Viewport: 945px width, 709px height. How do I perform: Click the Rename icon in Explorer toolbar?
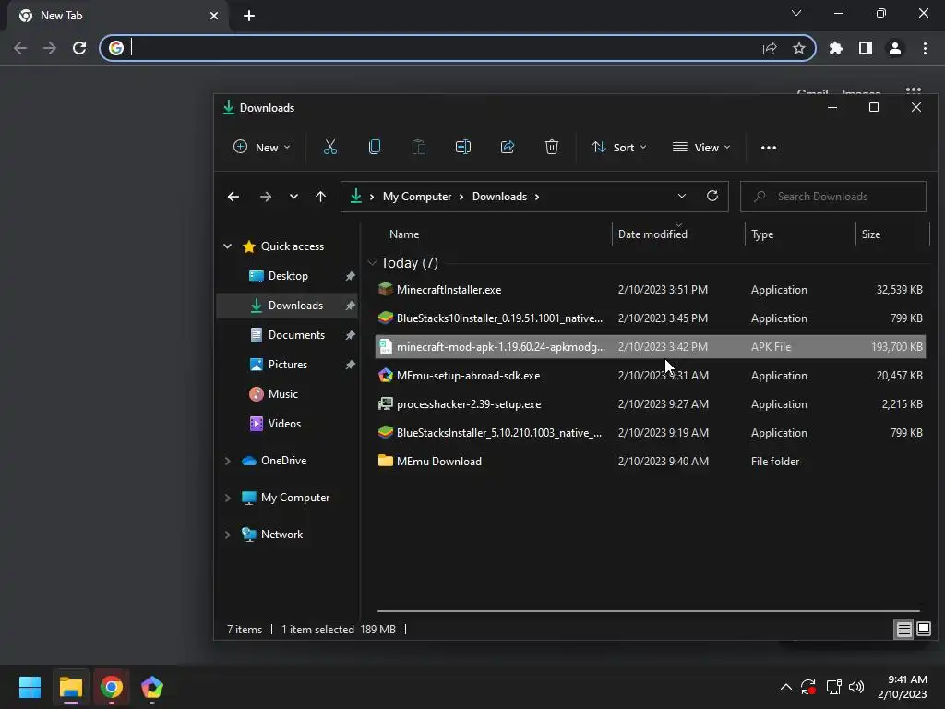click(463, 147)
